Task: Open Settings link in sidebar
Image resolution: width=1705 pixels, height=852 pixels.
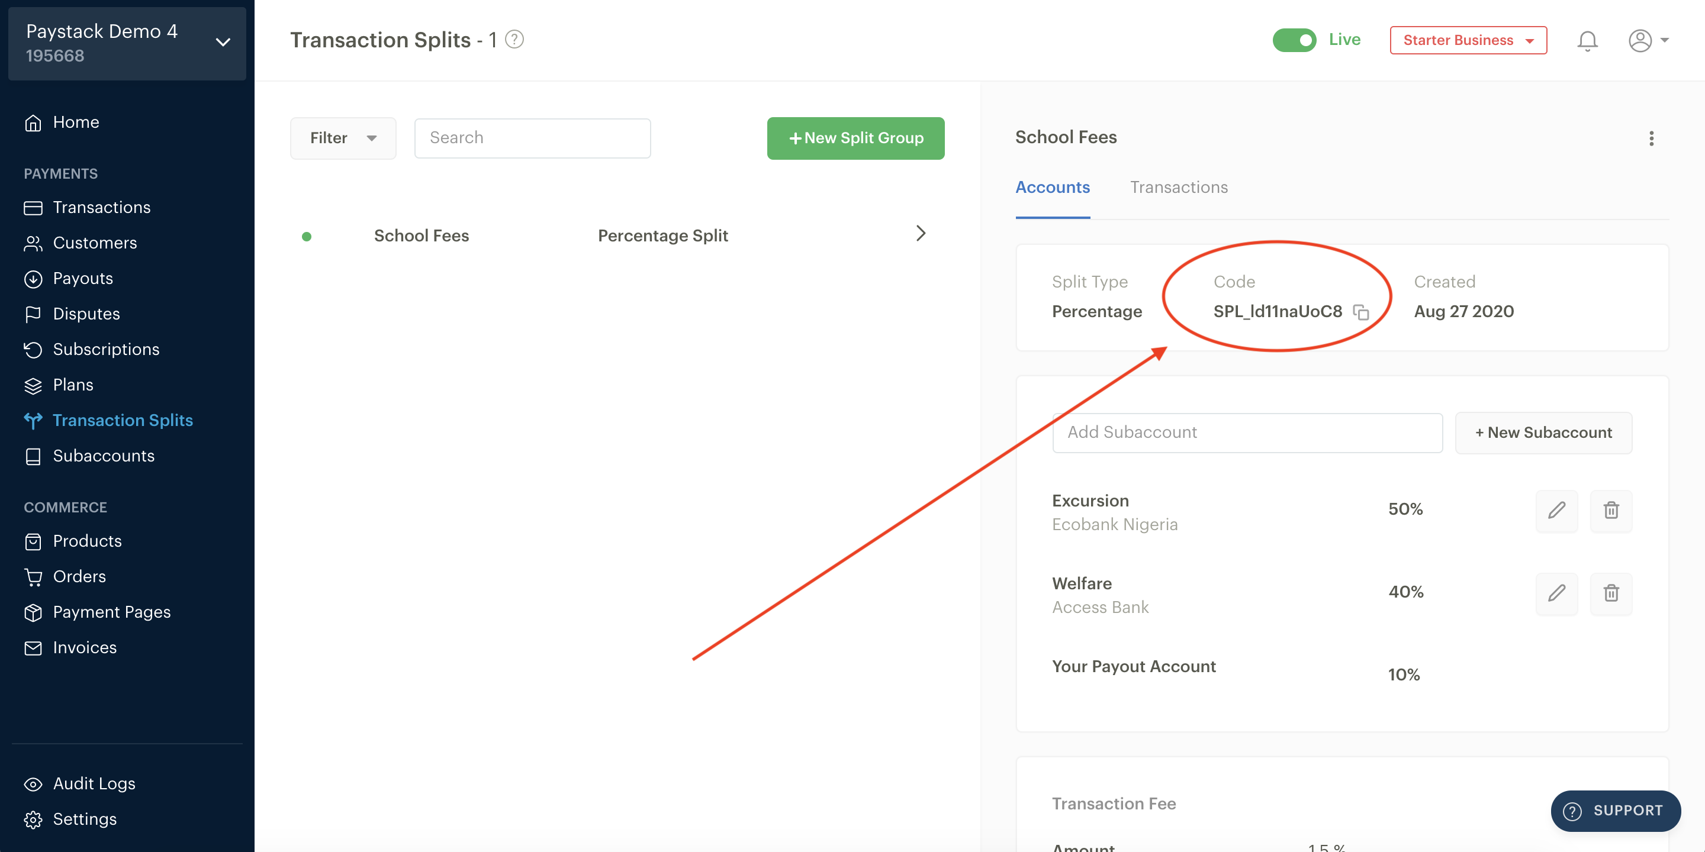Action: coord(70,819)
